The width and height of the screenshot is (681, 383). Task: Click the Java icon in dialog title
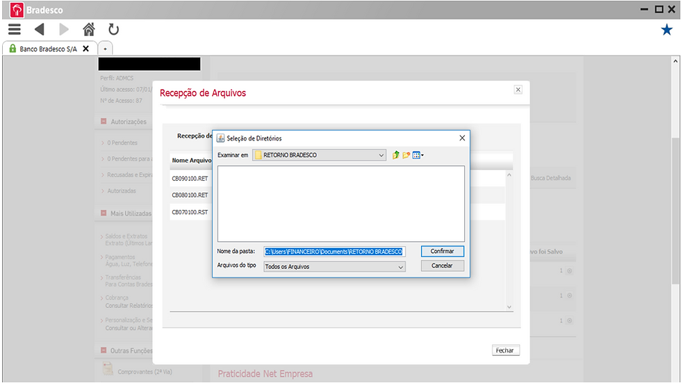[221, 138]
